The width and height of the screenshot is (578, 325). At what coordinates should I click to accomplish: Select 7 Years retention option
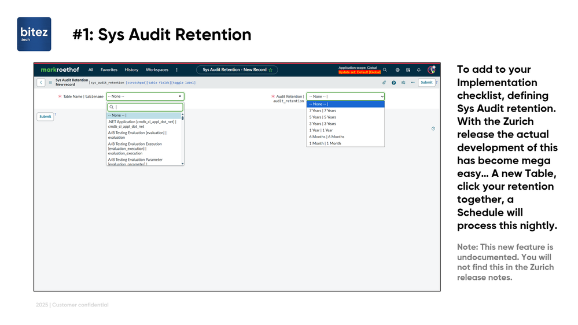[345, 110]
